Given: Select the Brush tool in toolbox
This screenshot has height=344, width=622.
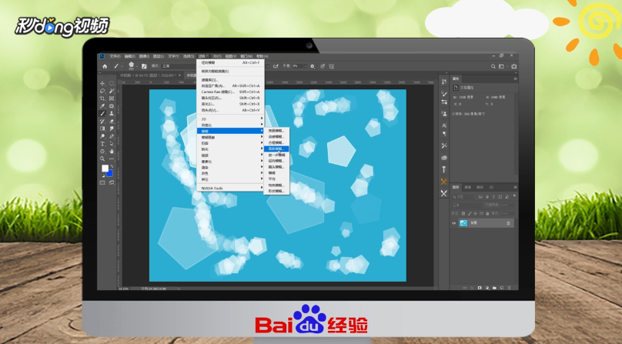Looking at the screenshot, I should 102,113.
